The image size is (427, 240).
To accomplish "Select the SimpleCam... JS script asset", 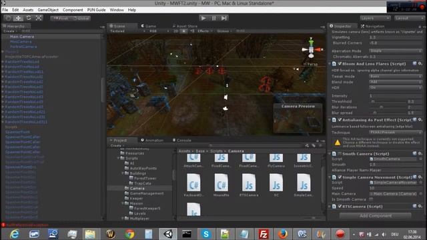I will [x=304, y=185].
